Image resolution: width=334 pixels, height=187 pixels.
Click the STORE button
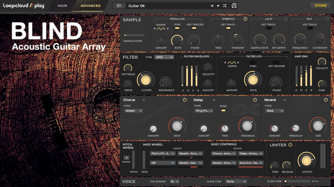tap(320, 6)
